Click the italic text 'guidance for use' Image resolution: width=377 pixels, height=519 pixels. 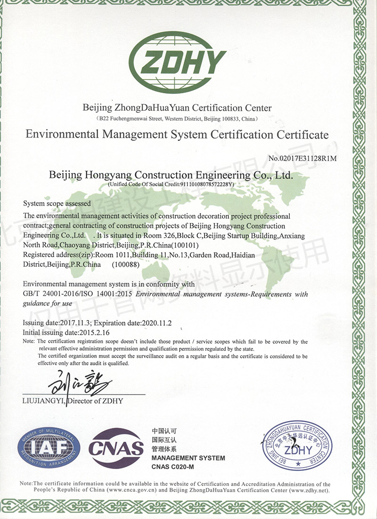pos(47,304)
